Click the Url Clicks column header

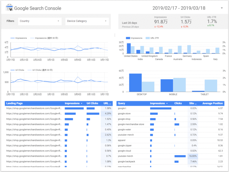pos(92,103)
